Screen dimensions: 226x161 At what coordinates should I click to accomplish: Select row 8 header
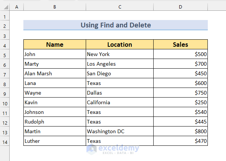(5, 83)
